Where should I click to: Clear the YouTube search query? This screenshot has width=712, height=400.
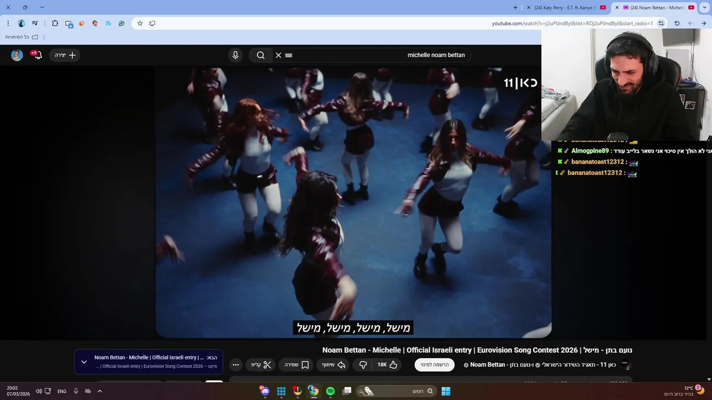tap(278, 55)
